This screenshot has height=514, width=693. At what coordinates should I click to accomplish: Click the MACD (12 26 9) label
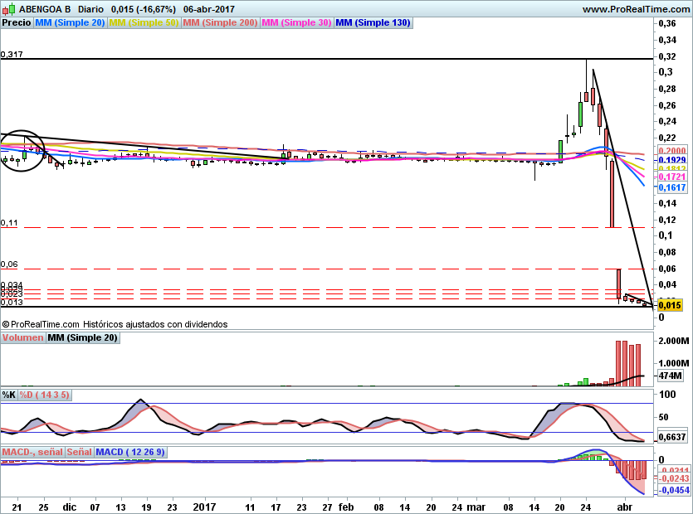130,452
